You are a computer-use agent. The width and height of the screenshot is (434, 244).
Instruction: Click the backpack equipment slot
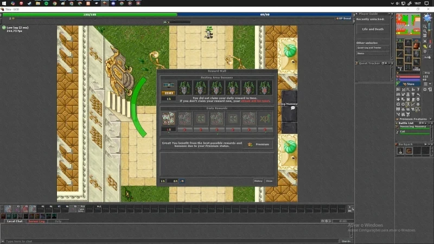coord(417,46)
